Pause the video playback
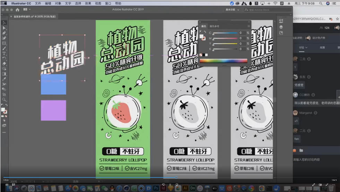Image resolution: width=340 pixels, height=192 pixels. [x=170, y=185]
